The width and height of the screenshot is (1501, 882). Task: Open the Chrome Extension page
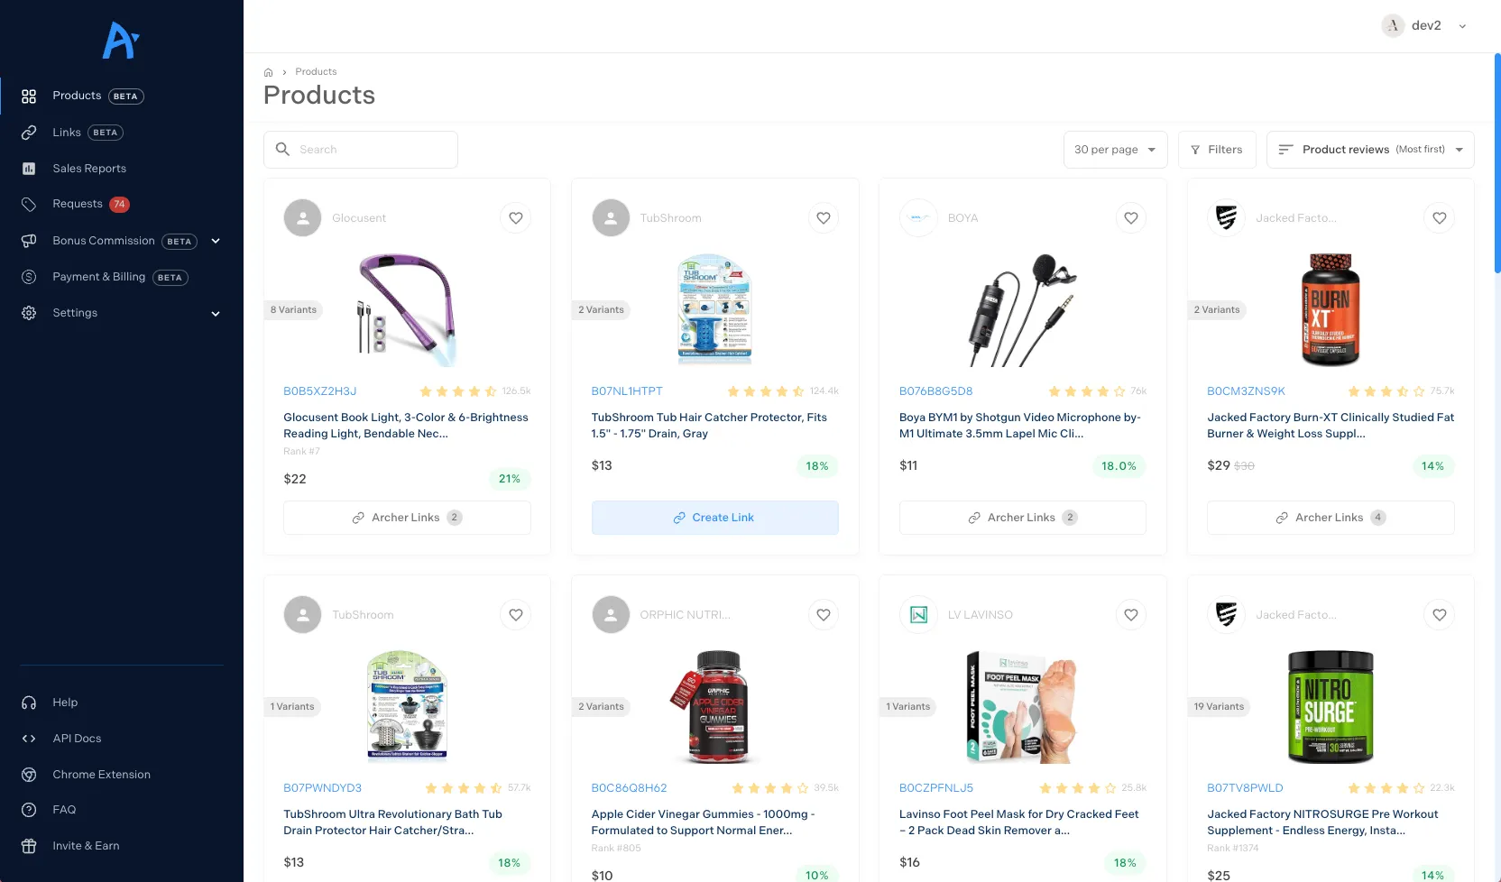pyautogui.click(x=101, y=775)
